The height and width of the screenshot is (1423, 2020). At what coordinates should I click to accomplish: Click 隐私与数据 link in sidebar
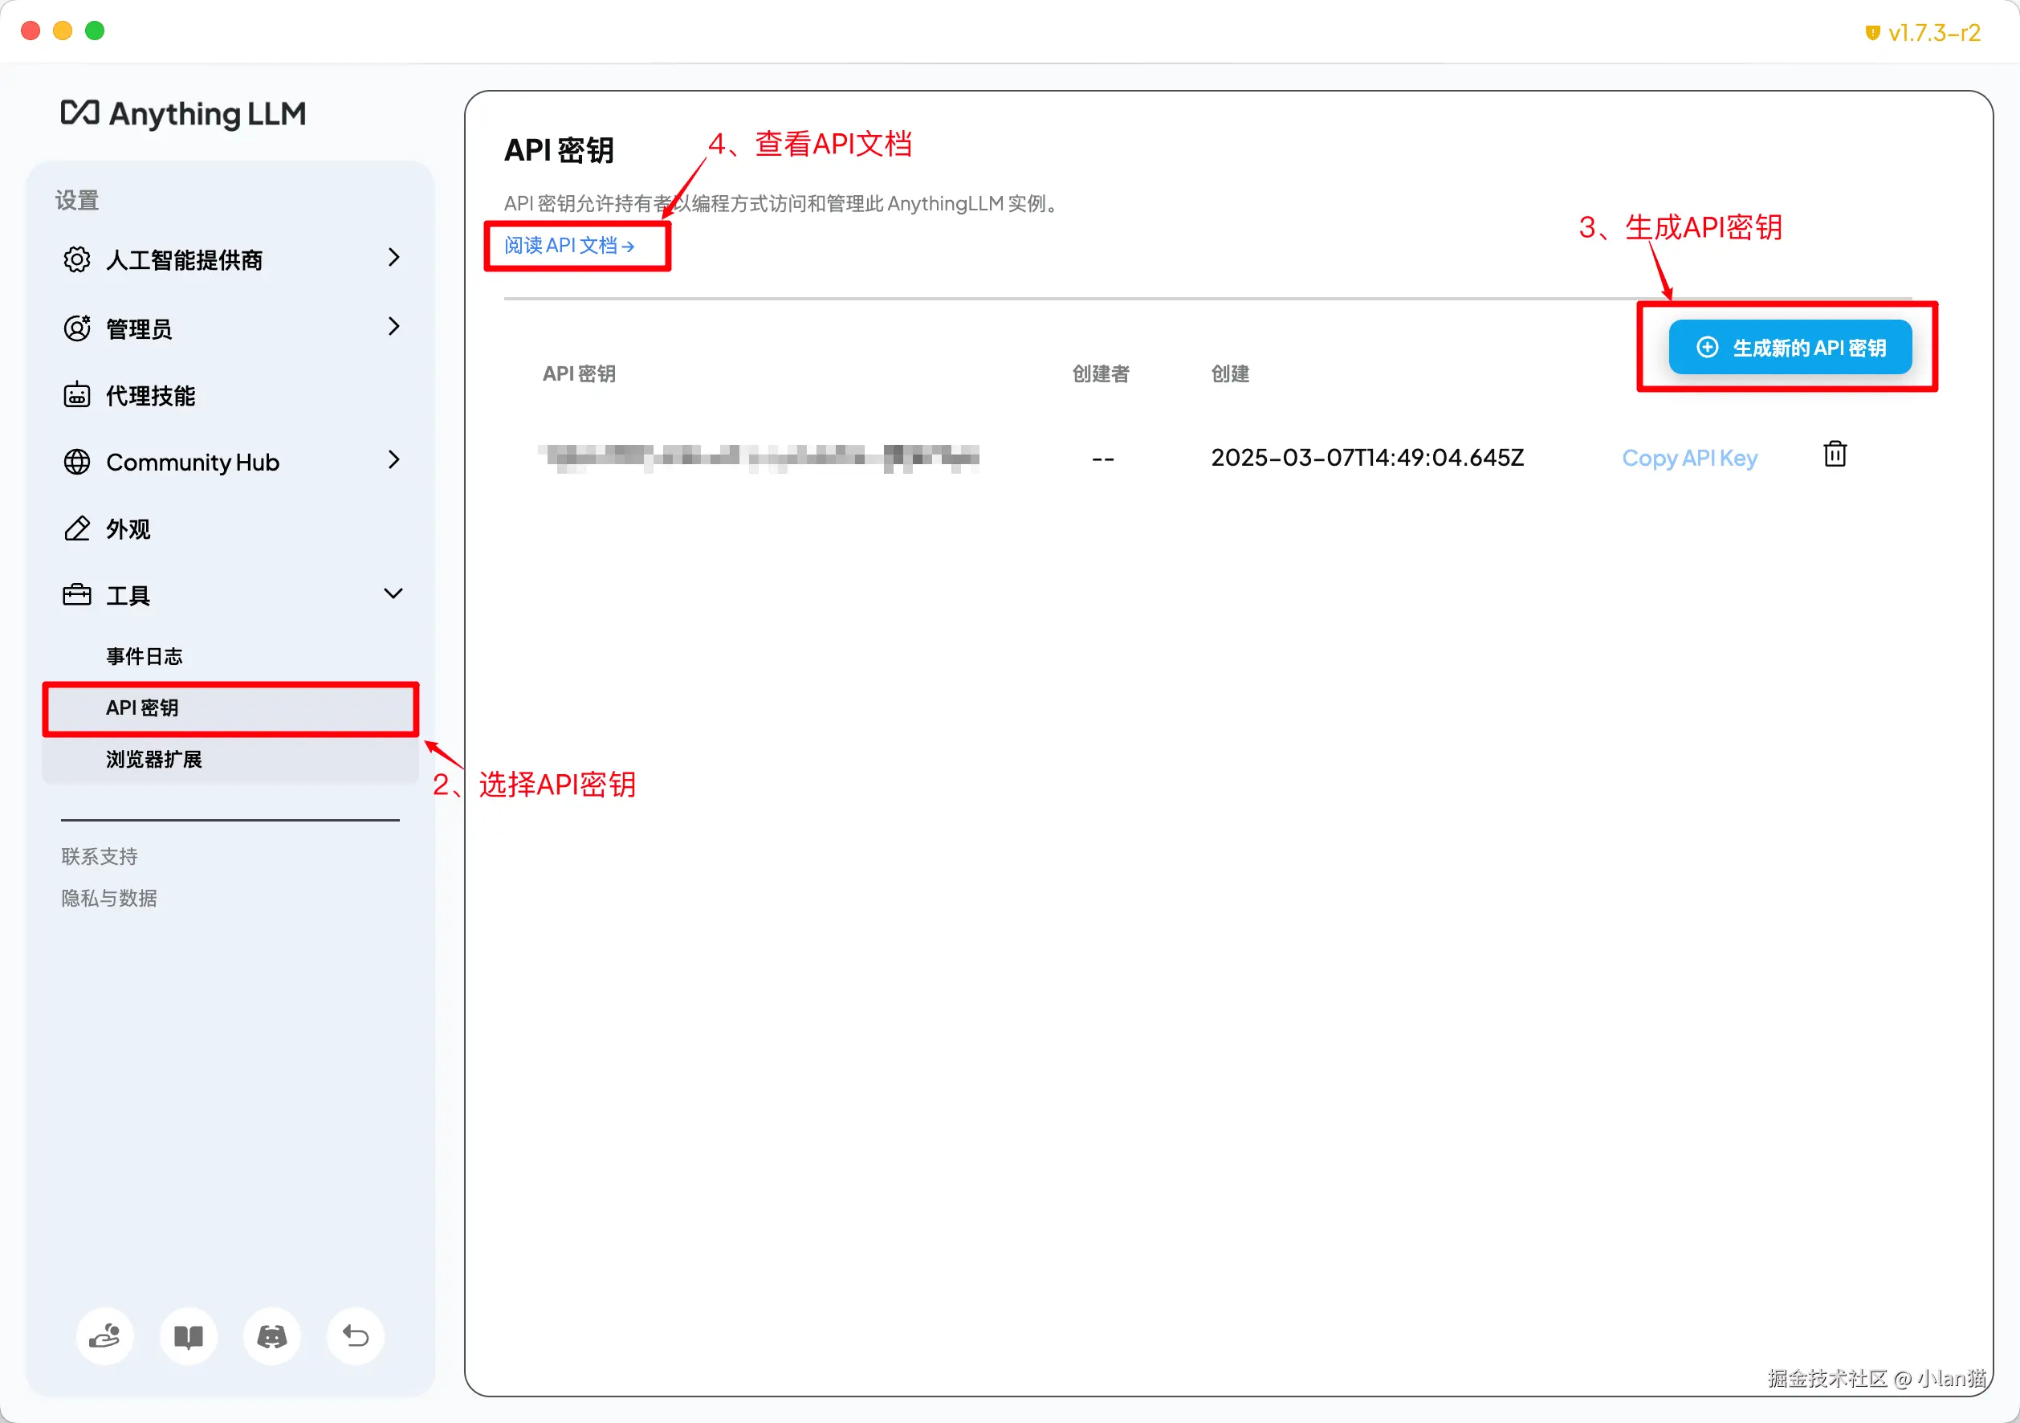[109, 898]
